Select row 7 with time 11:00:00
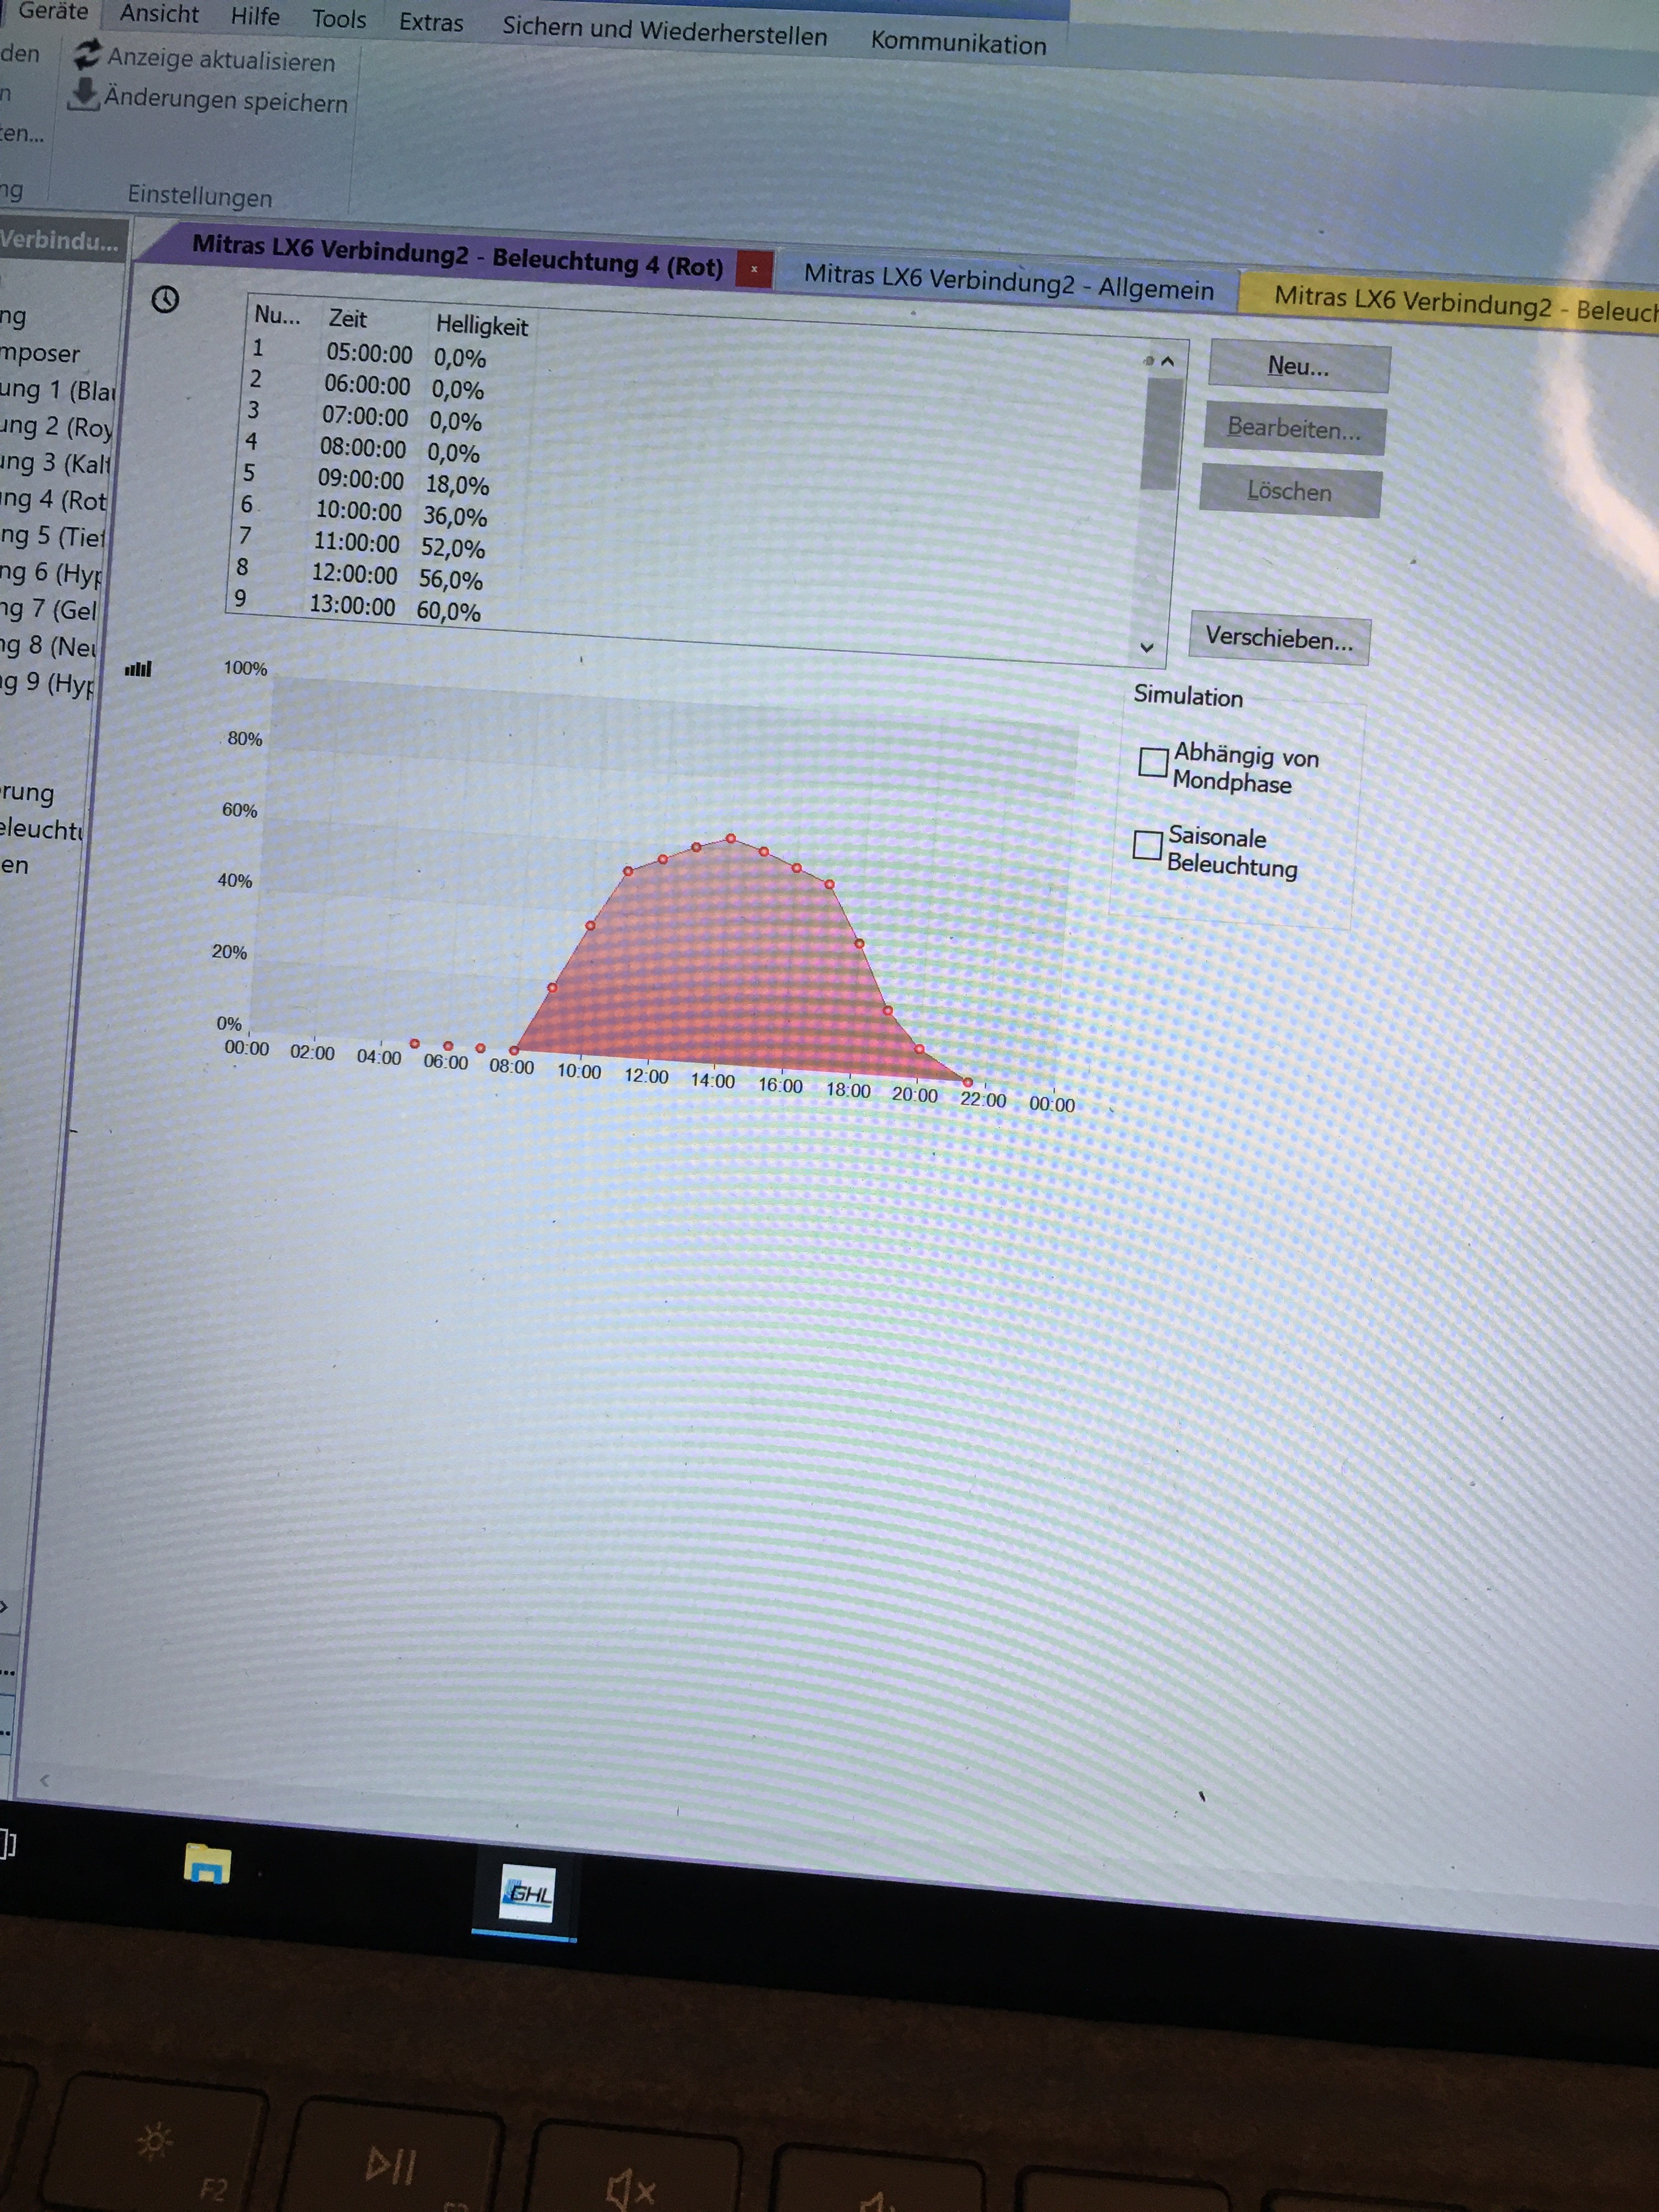The height and width of the screenshot is (2212, 1659). click(x=361, y=543)
